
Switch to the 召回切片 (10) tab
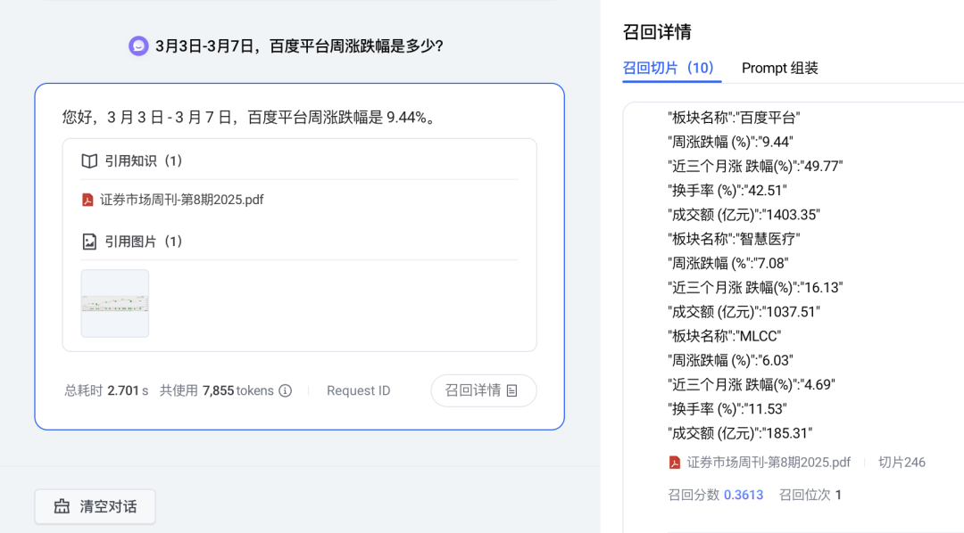point(669,68)
